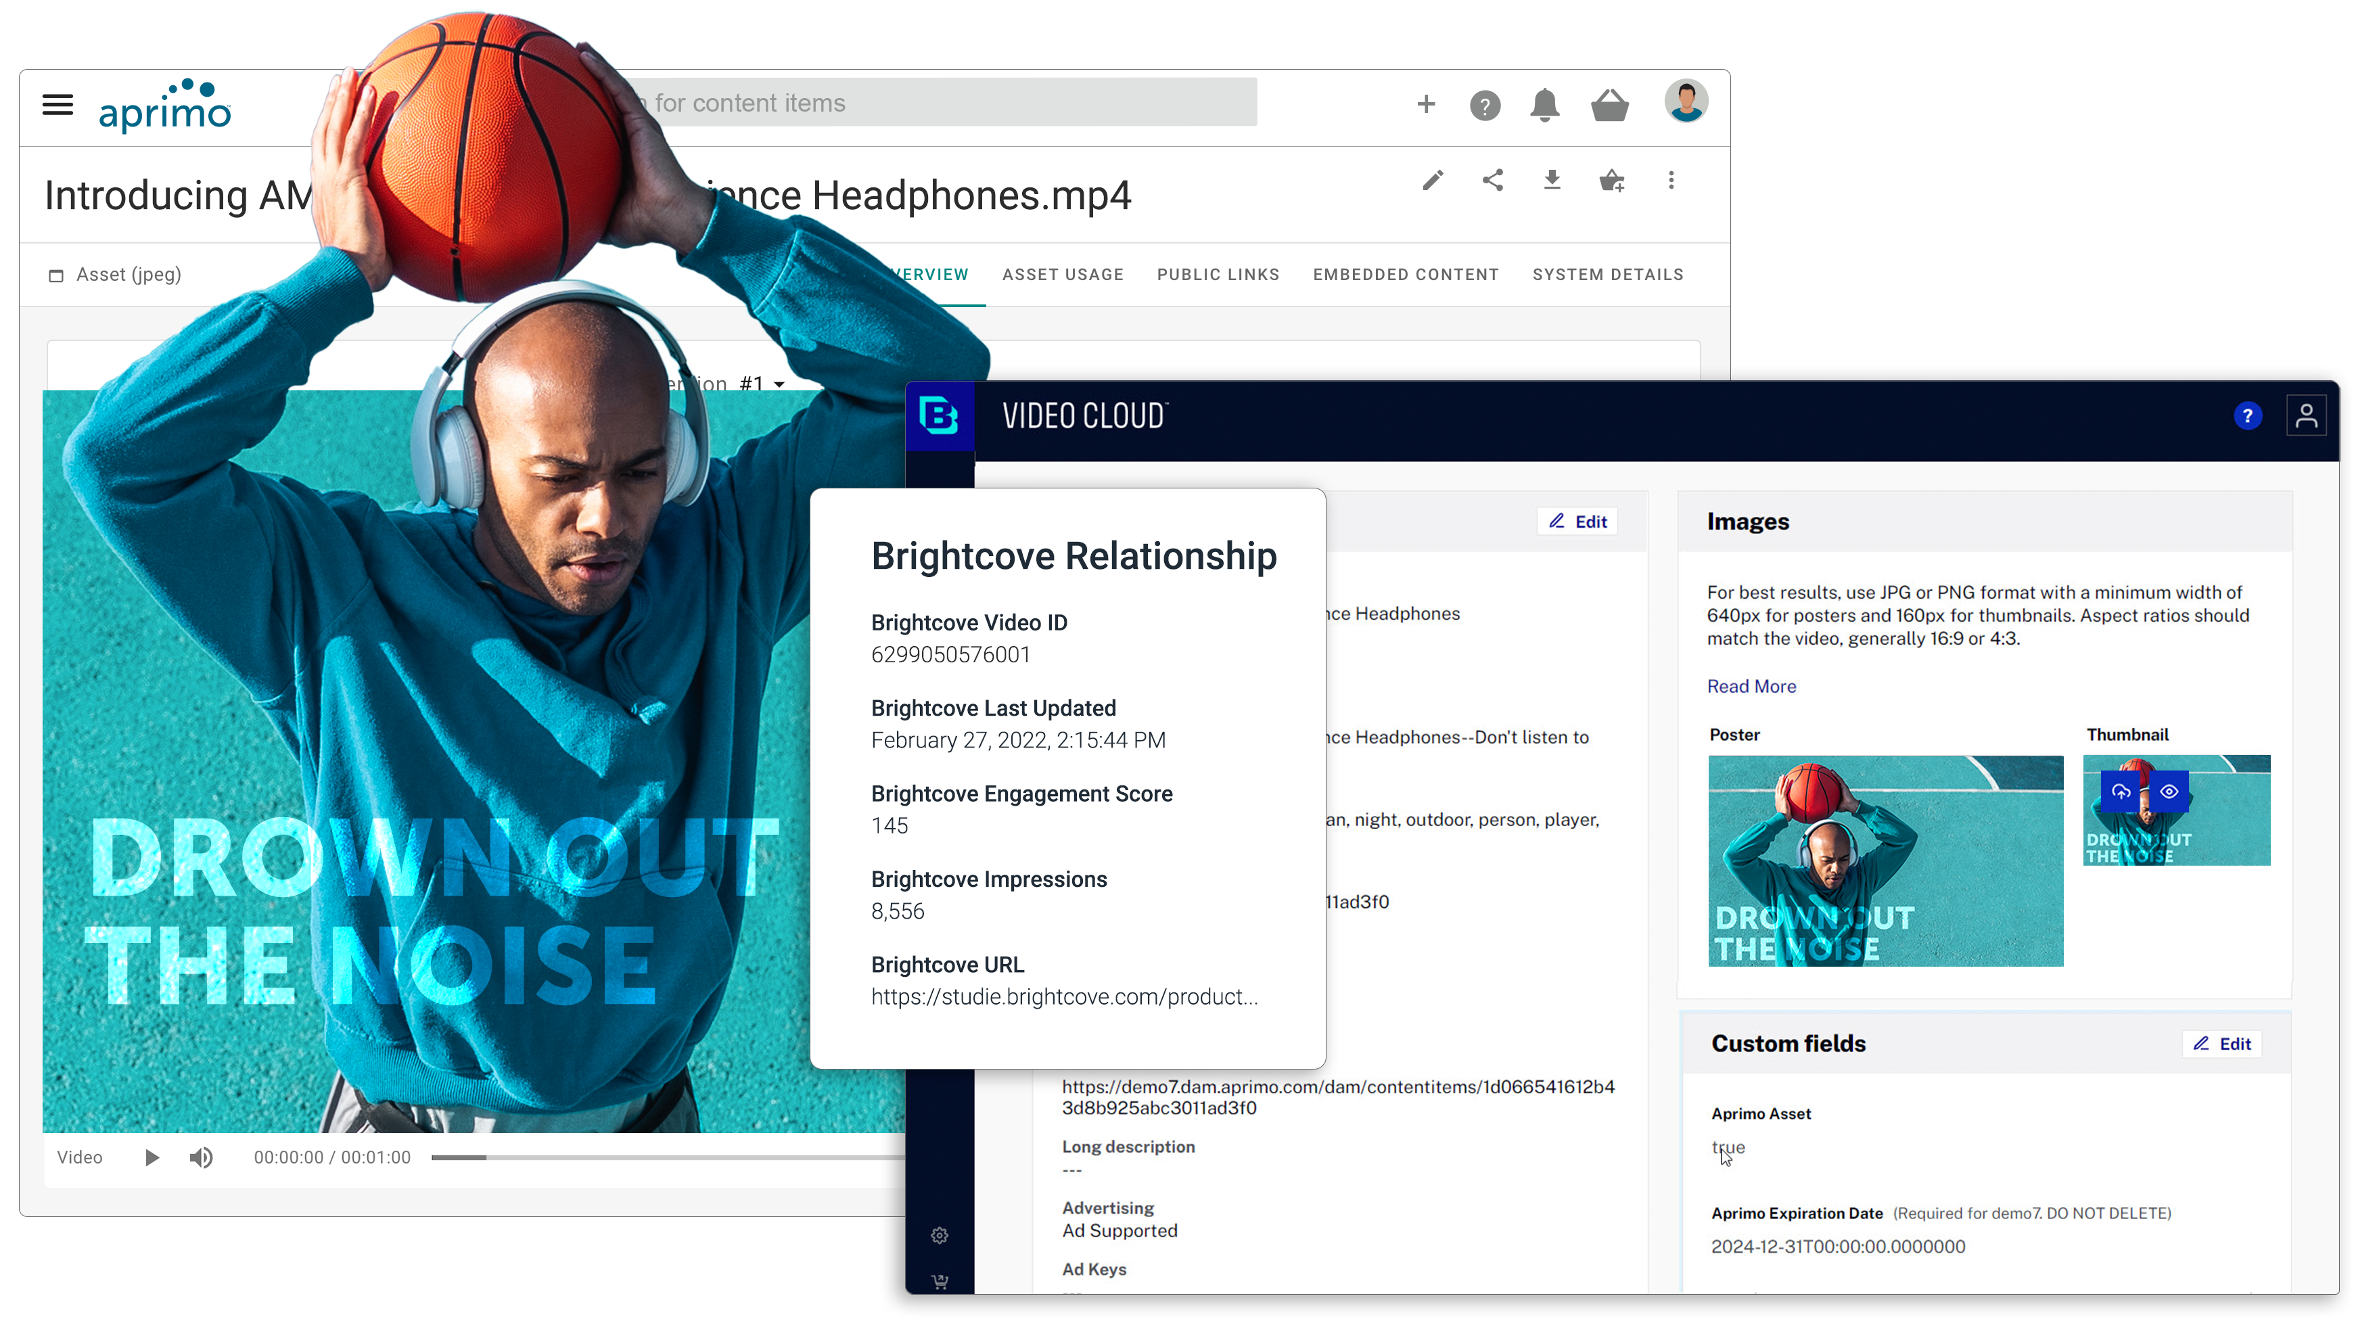The image size is (2354, 1332).
Task: Click the Brightcove Video ID value 6299050576001
Action: click(x=950, y=655)
